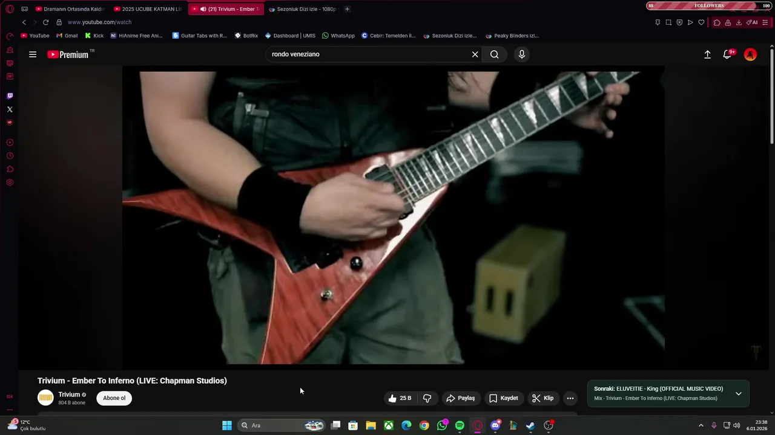Add page to favorites heart icon
Image resolution: width=775 pixels, height=435 pixels.
(701, 22)
